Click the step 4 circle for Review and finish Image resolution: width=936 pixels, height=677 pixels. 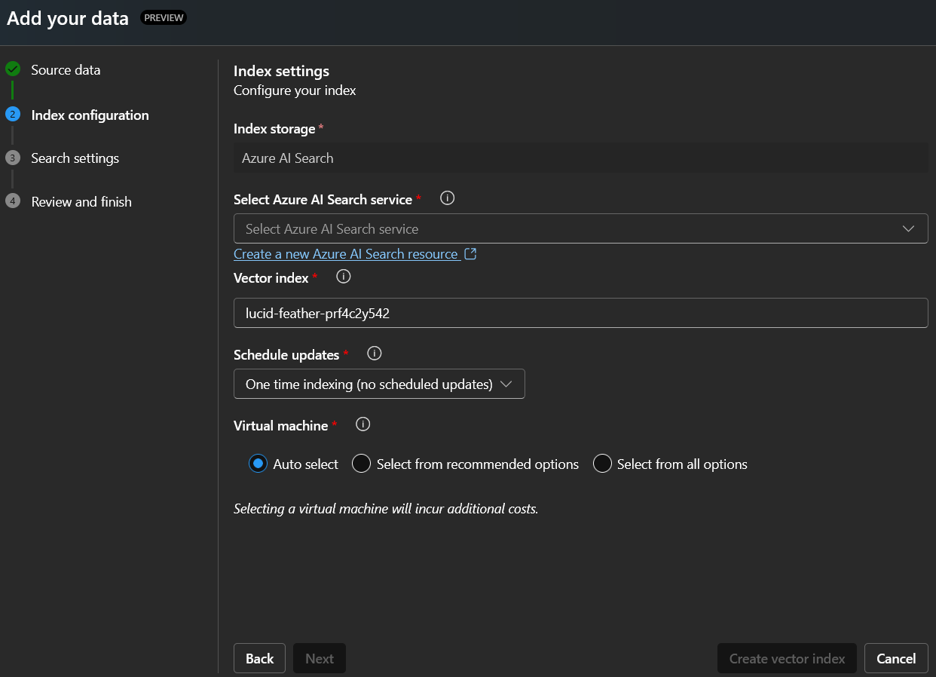click(x=13, y=201)
